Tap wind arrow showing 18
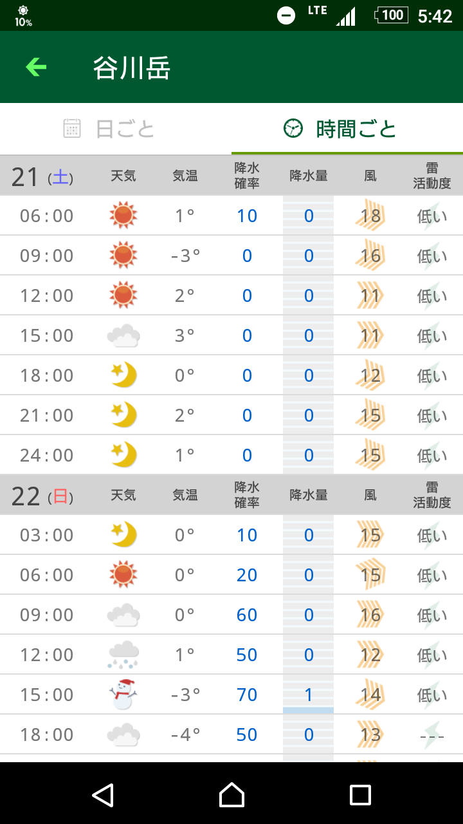The height and width of the screenshot is (824, 463). [x=370, y=216]
